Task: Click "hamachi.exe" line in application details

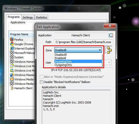Action: click(x=51, y=106)
